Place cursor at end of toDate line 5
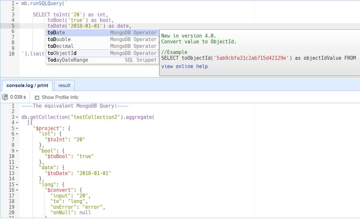 pos(132,26)
